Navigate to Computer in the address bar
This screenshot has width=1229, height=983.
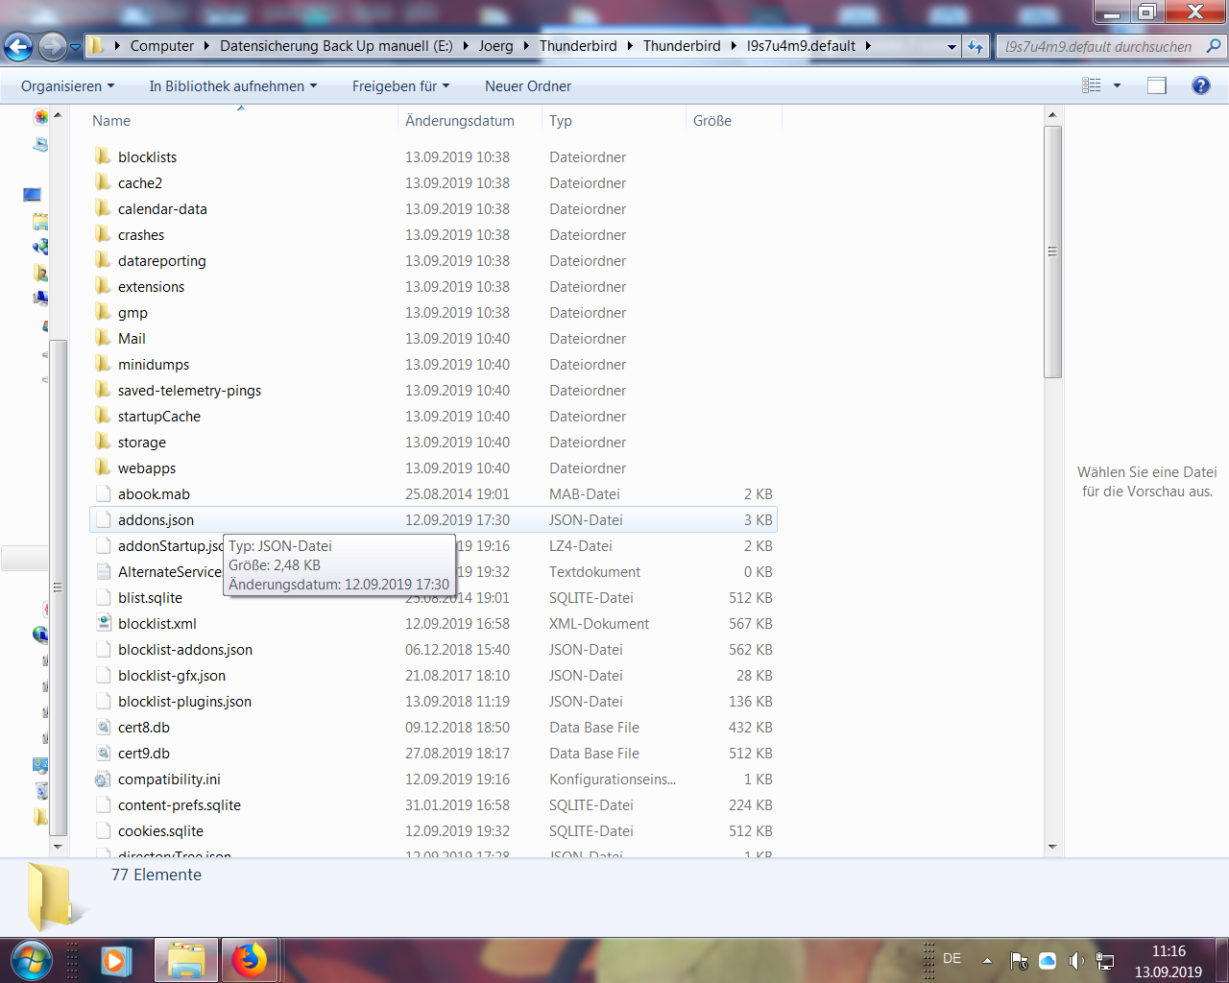click(162, 46)
